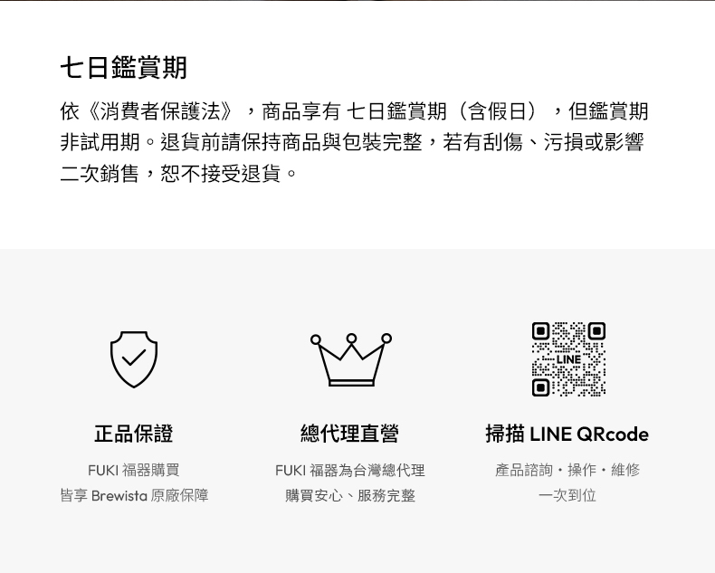Click the 總代理直營 title
Screen dimensions: 715x573
click(x=349, y=434)
